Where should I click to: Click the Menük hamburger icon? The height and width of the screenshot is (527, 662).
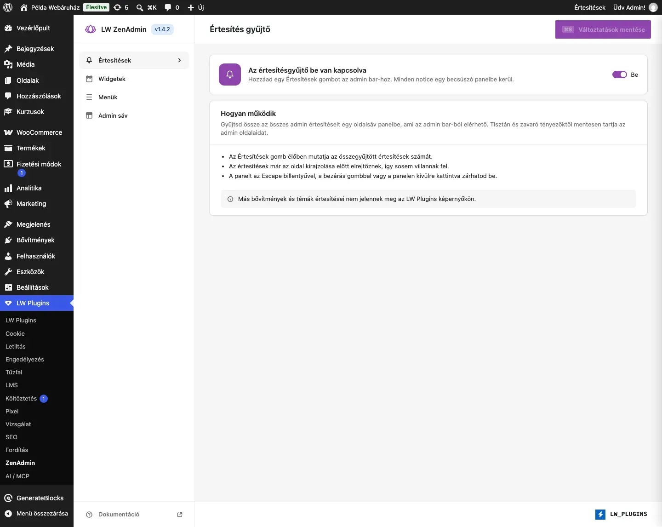(89, 97)
